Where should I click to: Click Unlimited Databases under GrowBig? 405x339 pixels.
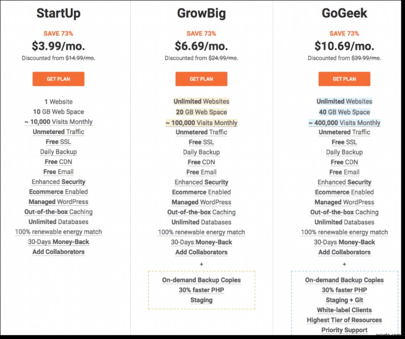(201, 222)
